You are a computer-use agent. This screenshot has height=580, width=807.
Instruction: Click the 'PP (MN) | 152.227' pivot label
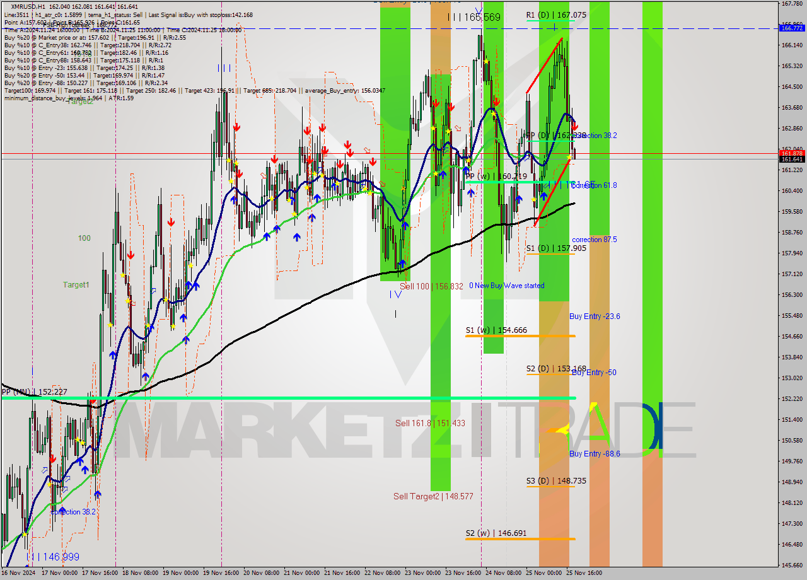pos(34,392)
